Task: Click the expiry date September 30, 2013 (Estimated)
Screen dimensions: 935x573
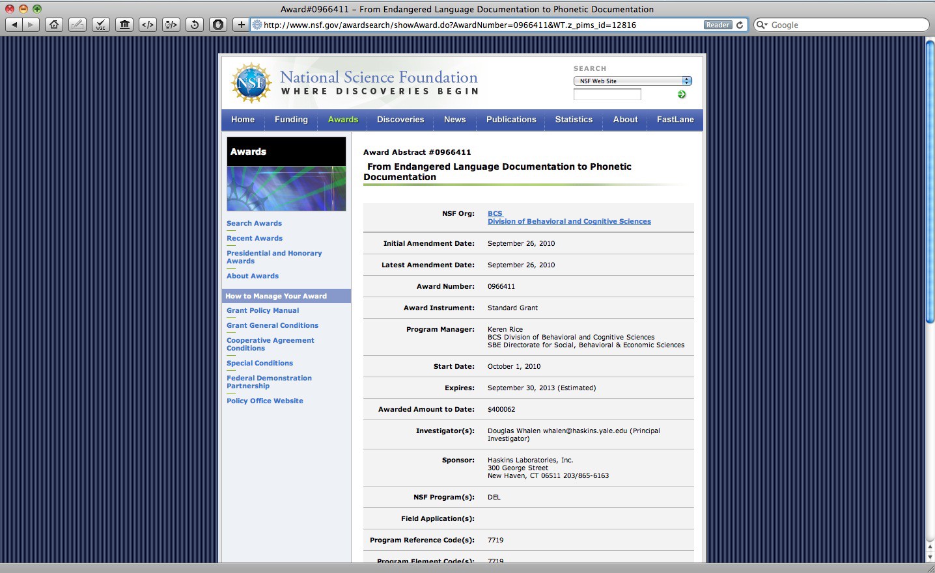Action: pyautogui.click(x=542, y=388)
